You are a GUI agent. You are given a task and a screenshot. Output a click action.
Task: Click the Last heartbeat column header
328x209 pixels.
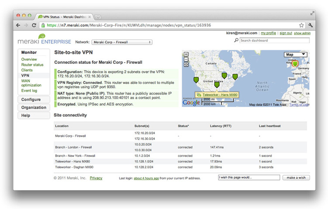(270, 126)
